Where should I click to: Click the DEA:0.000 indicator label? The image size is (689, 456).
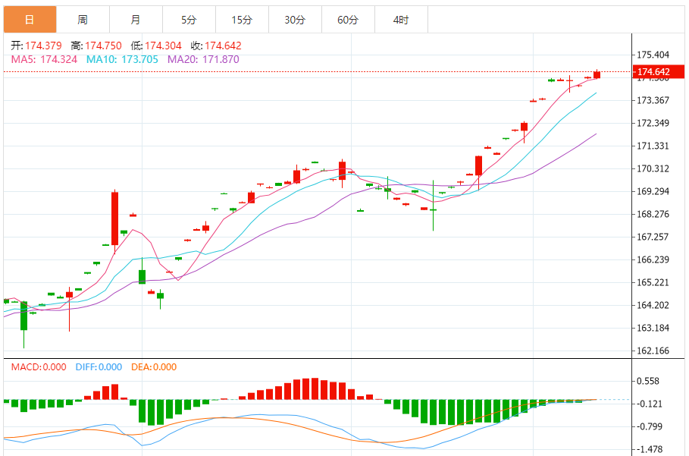click(154, 367)
